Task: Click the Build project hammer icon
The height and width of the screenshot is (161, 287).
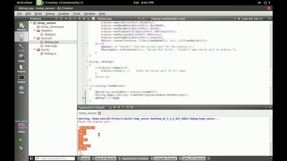Action: (21, 155)
